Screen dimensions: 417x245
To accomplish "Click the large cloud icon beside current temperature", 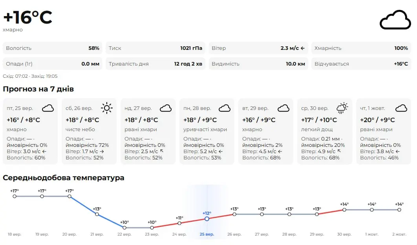I will [395, 20].
